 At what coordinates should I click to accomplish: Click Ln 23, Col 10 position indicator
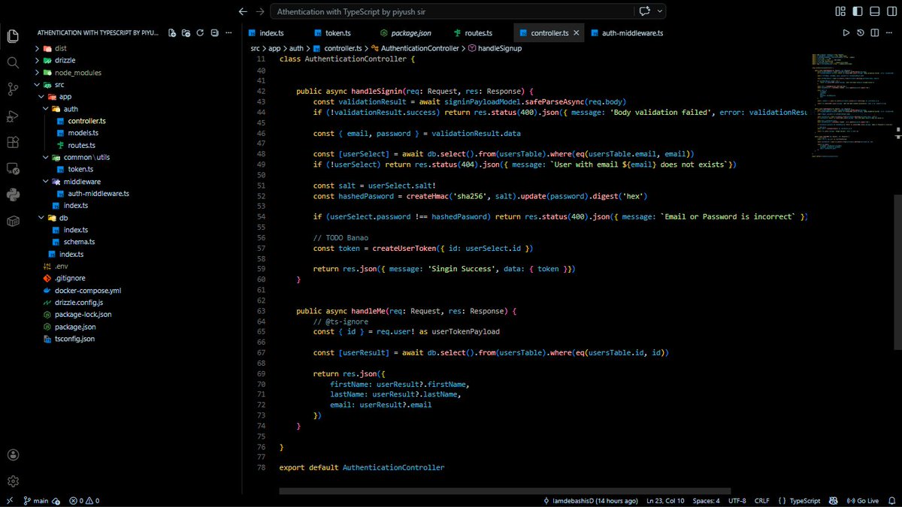(665, 500)
